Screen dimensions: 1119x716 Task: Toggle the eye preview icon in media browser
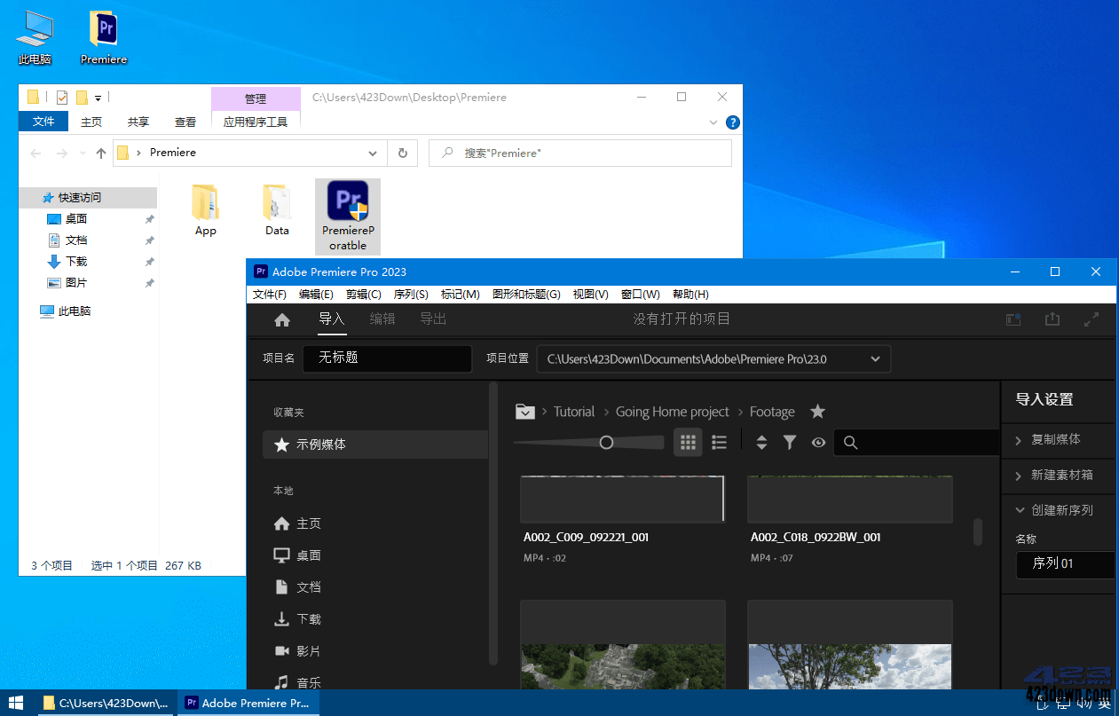[818, 442]
